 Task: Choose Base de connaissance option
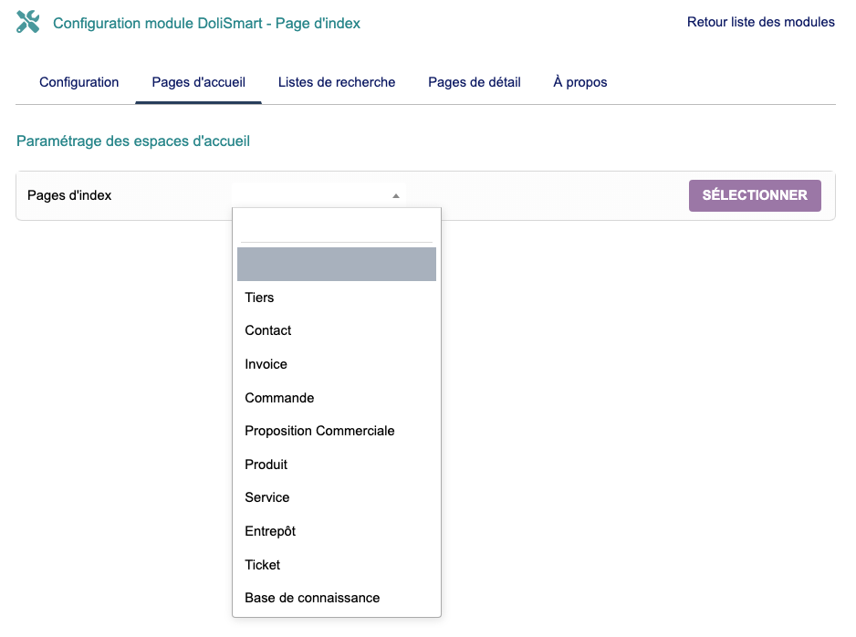312,598
